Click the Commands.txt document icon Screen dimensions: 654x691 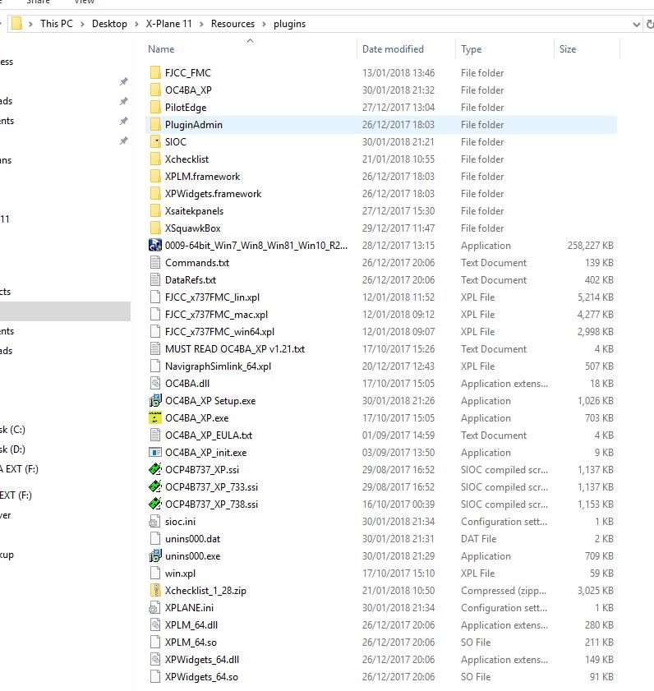[x=155, y=262]
